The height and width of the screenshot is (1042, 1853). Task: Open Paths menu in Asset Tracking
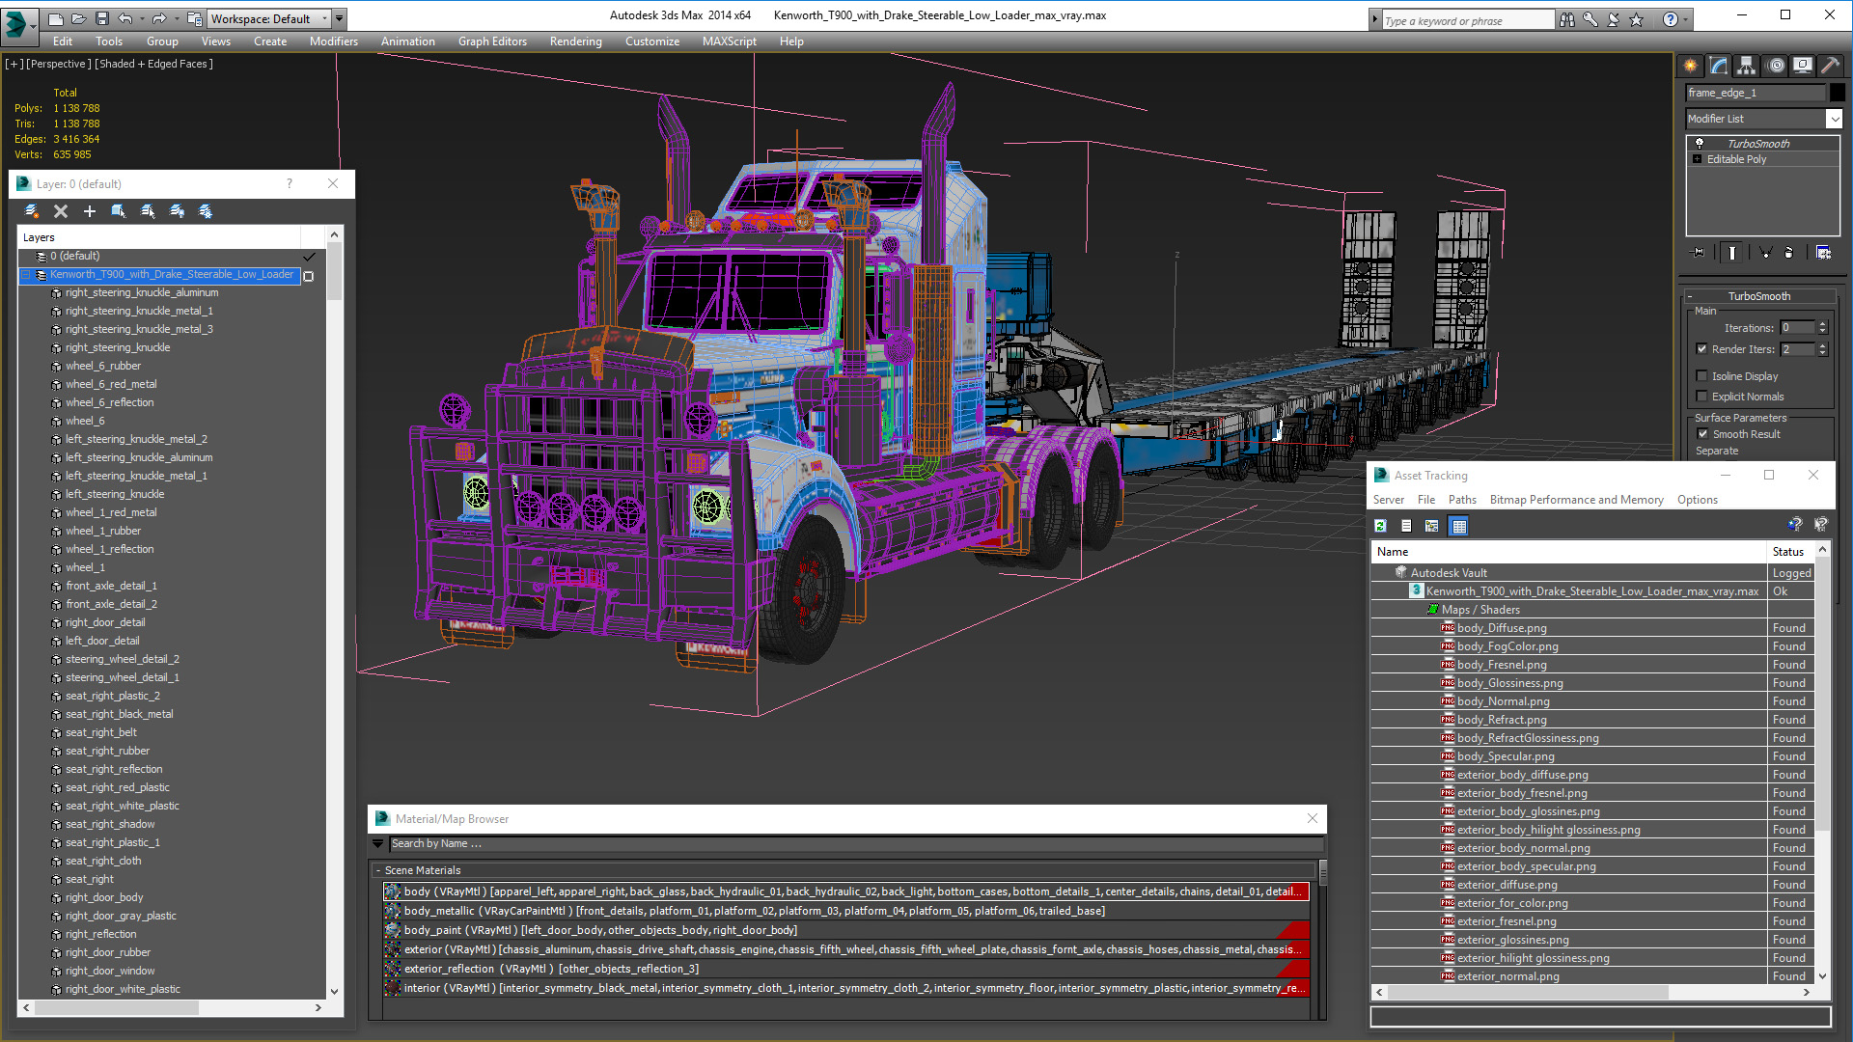(x=1461, y=500)
